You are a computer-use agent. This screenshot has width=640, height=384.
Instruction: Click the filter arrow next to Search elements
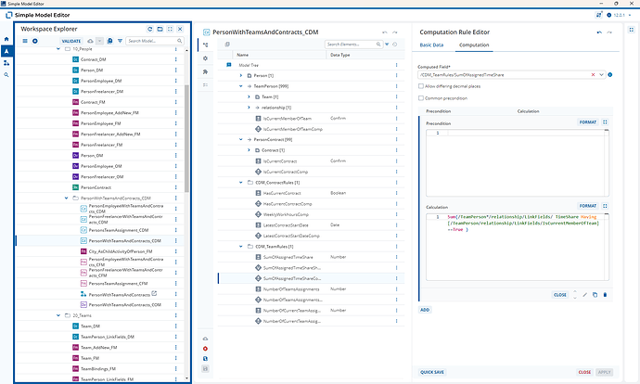click(387, 45)
